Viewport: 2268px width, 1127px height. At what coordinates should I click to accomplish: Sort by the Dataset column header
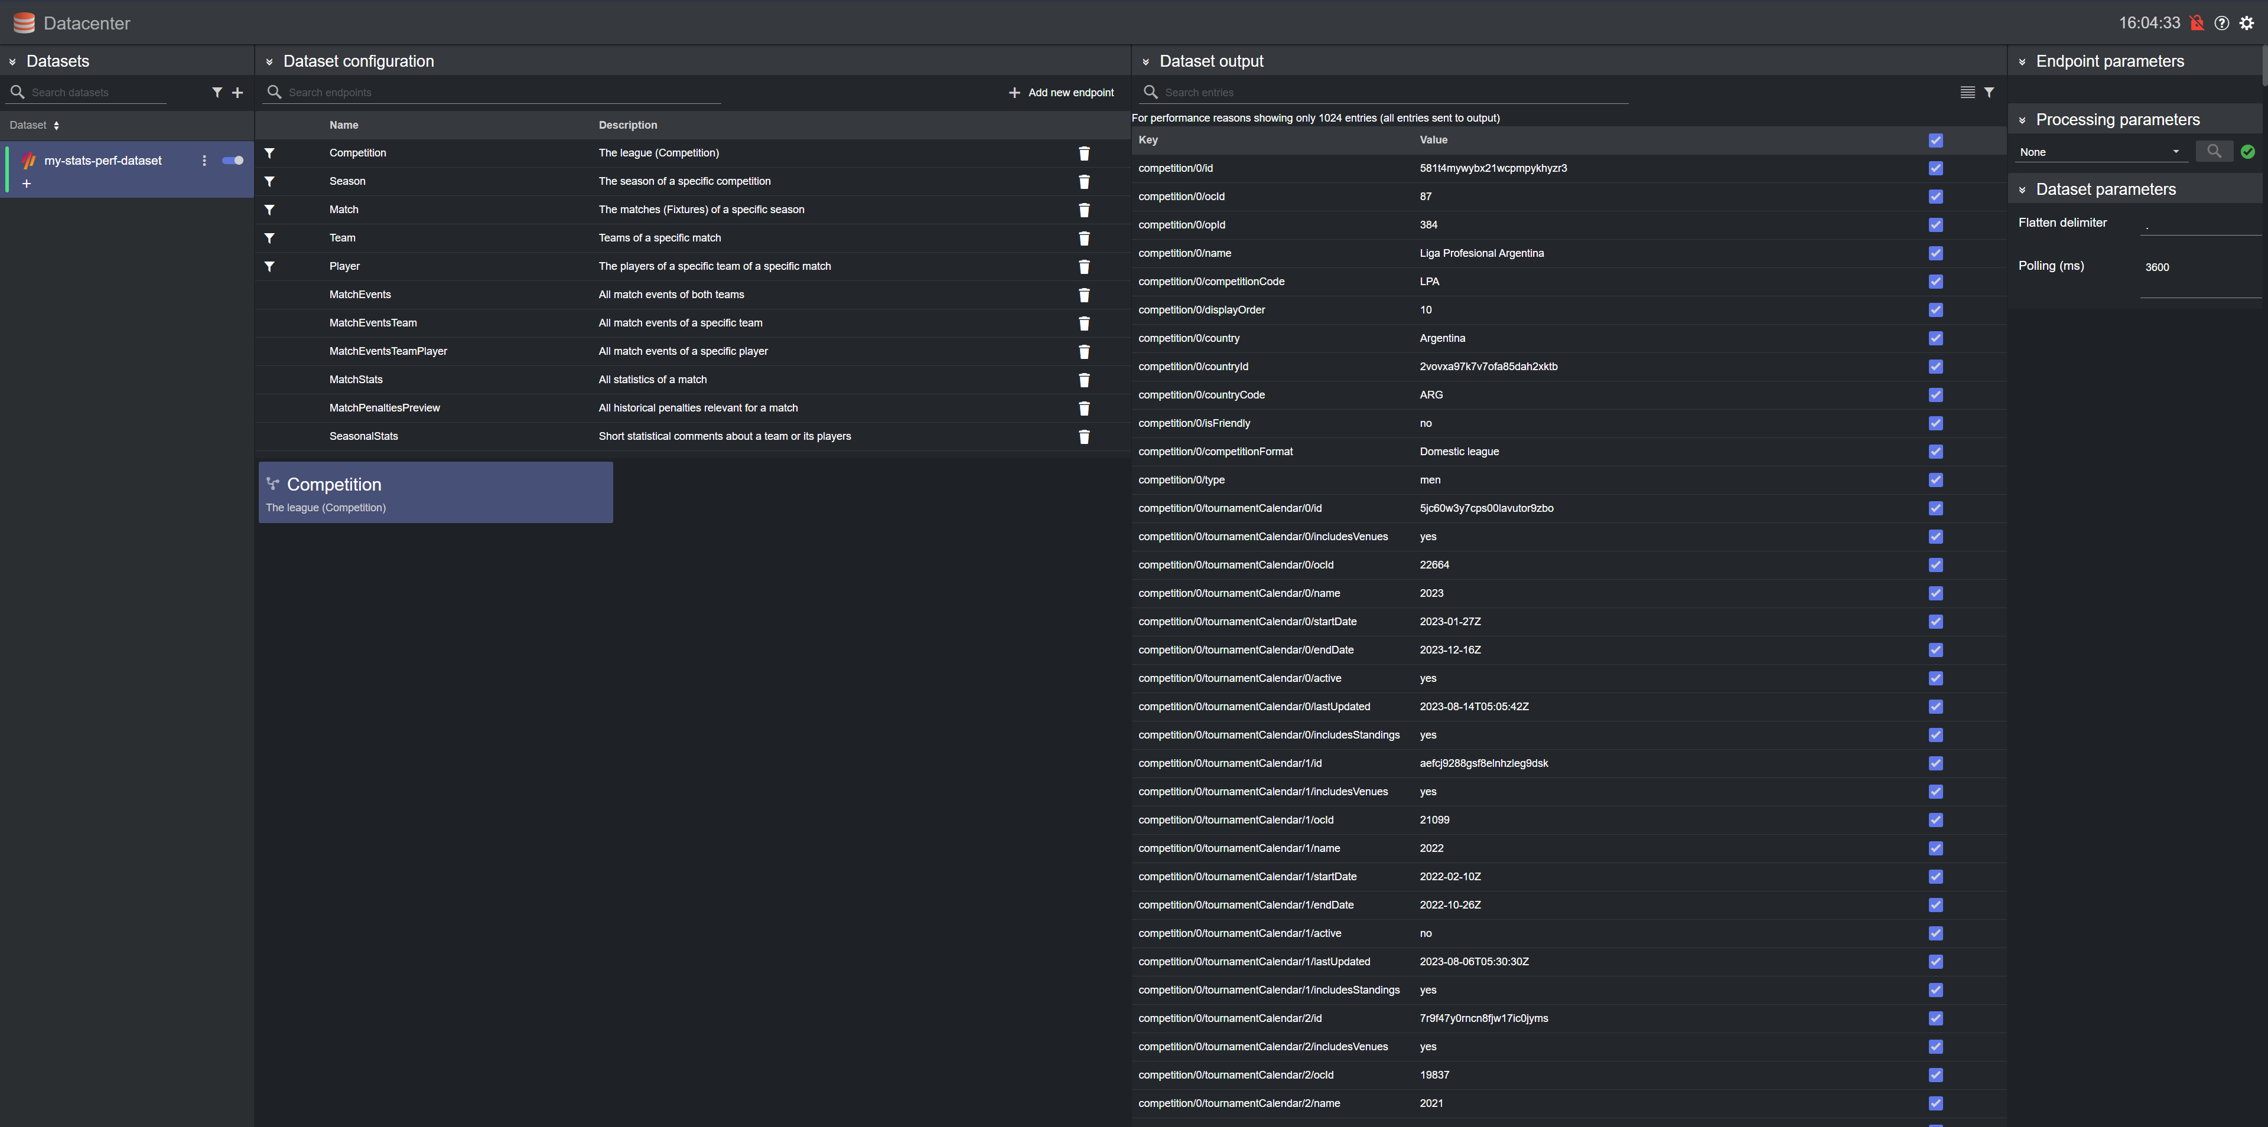point(34,125)
